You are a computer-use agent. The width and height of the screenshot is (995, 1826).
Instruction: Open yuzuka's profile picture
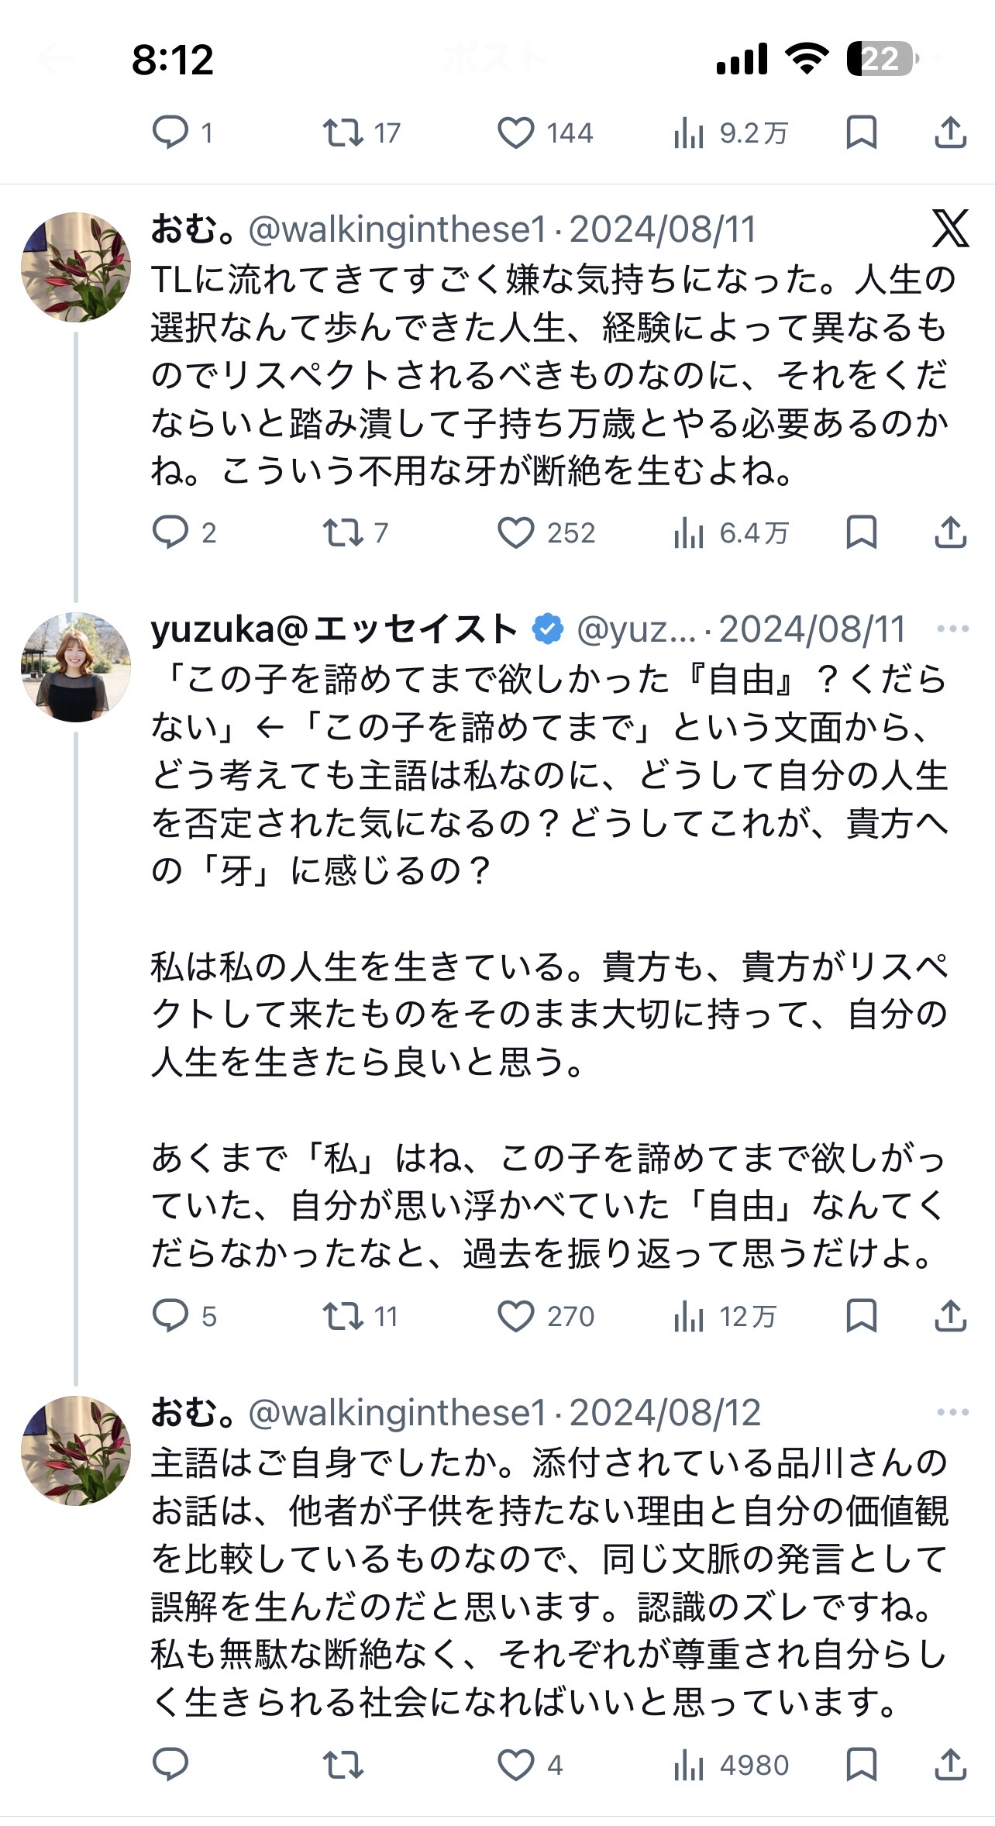click(x=76, y=667)
